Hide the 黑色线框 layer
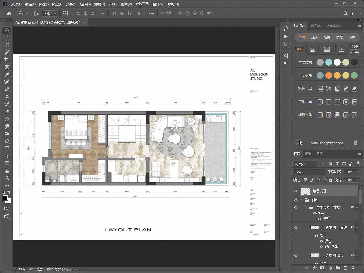The width and height of the screenshot is (364, 273). (296, 191)
